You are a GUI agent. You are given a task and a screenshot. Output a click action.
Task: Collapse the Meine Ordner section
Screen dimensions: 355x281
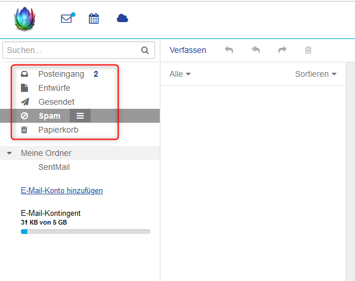[x=9, y=154]
